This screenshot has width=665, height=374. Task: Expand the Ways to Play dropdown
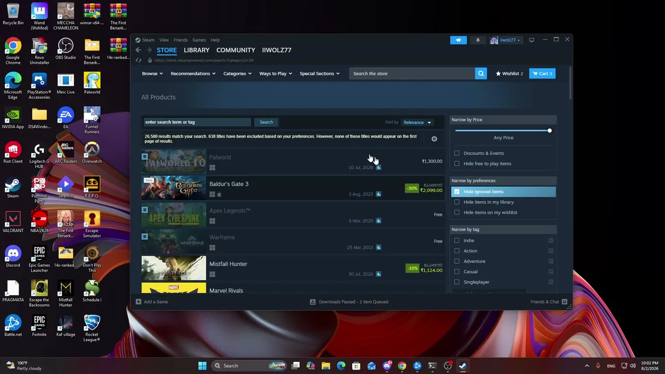click(x=275, y=74)
